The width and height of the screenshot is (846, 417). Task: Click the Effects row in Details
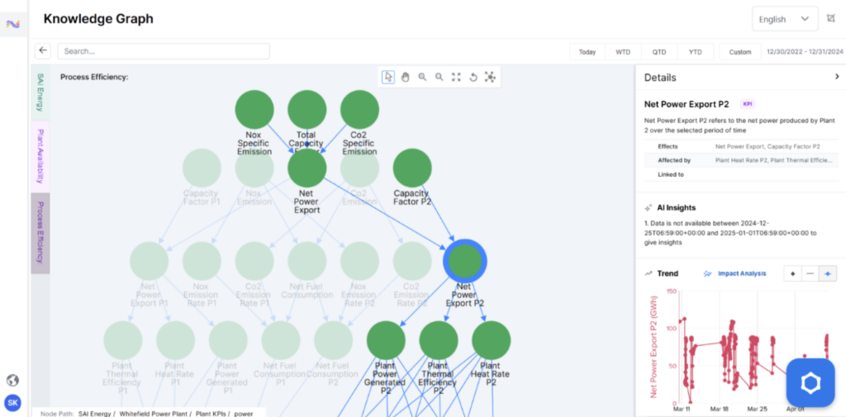[x=741, y=146]
